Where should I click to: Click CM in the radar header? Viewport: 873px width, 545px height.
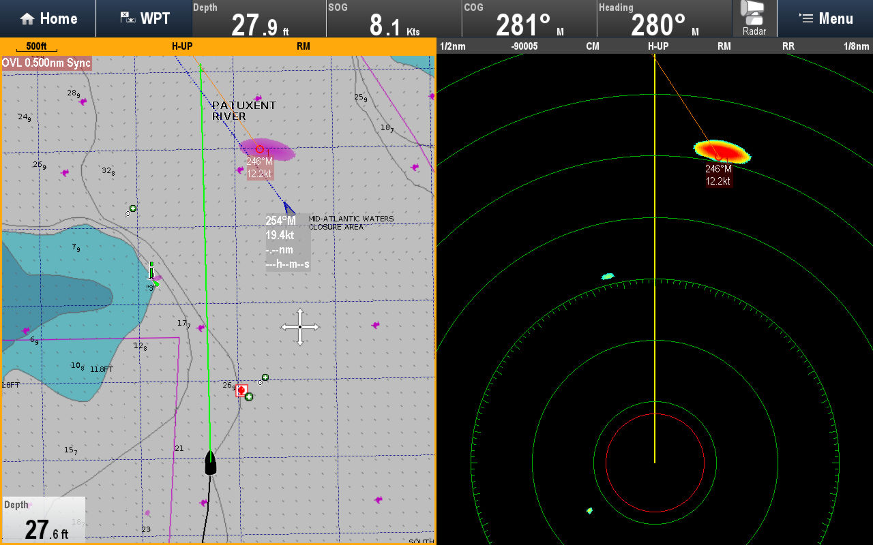593,46
